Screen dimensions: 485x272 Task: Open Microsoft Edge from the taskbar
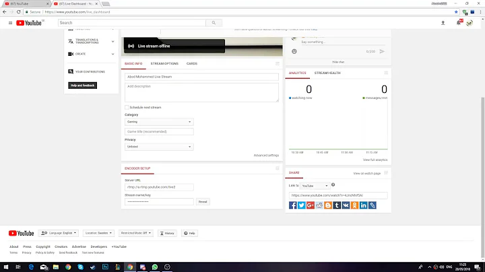tap(31, 267)
